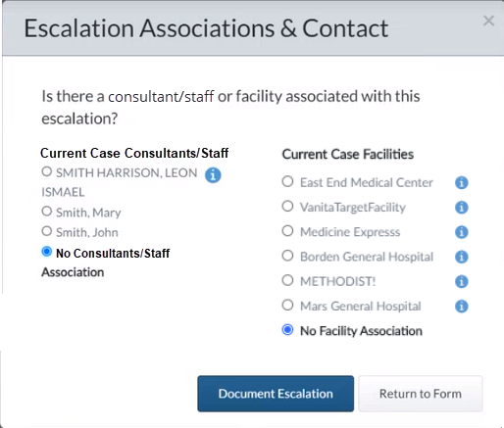The height and width of the screenshot is (428, 504).
Task: Choose the METHODIST! facility
Action: pos(287,280)
